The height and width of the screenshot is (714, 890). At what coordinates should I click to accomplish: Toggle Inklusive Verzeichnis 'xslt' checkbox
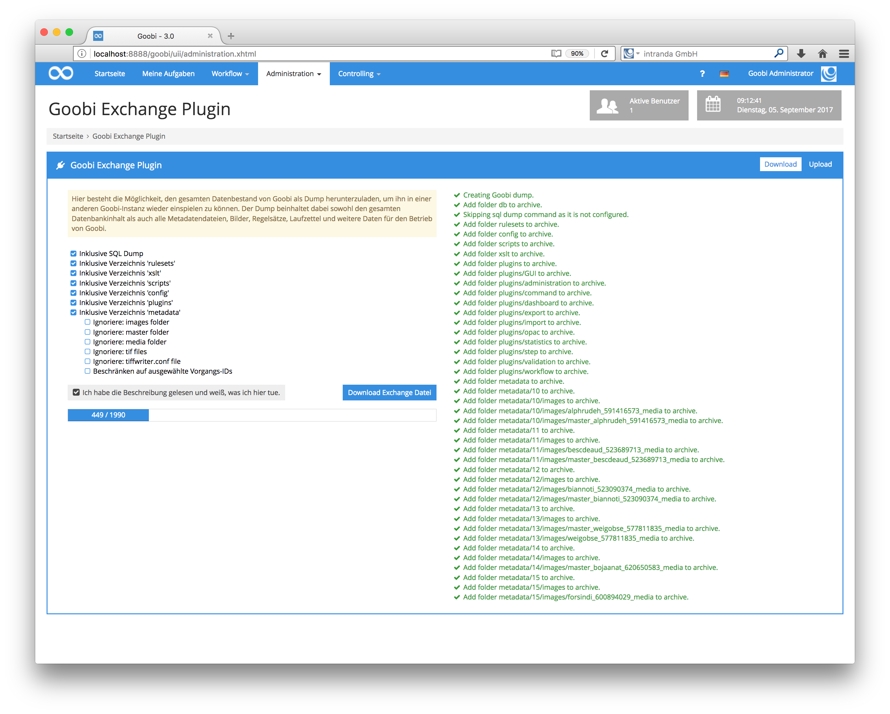coord(73,273)
